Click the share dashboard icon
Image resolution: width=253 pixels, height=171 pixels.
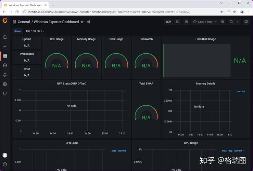(89, 22)
